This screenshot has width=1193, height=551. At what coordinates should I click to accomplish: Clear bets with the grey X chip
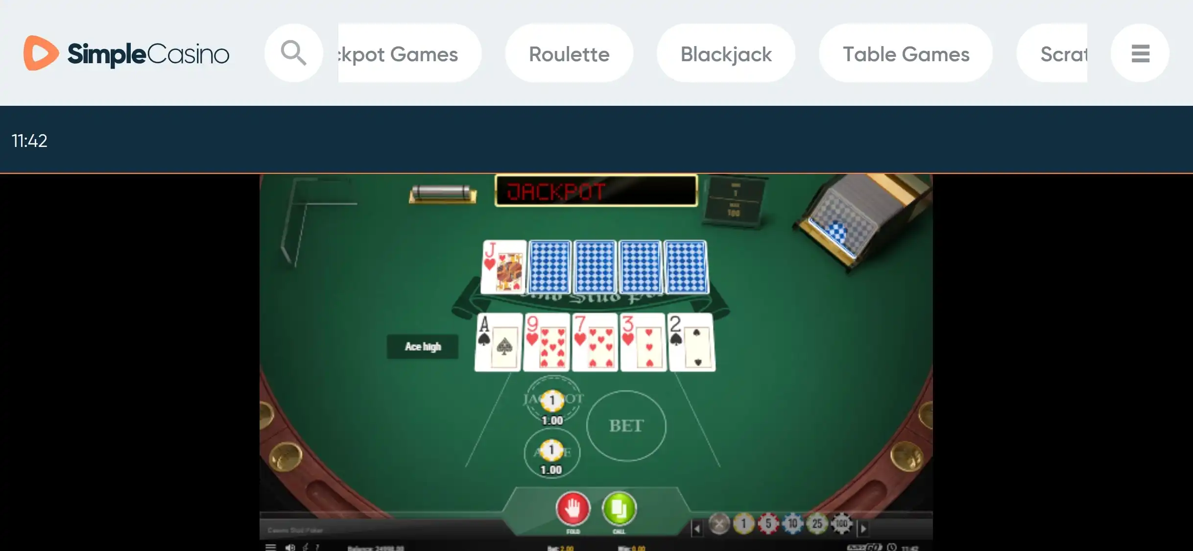point(719,524)
